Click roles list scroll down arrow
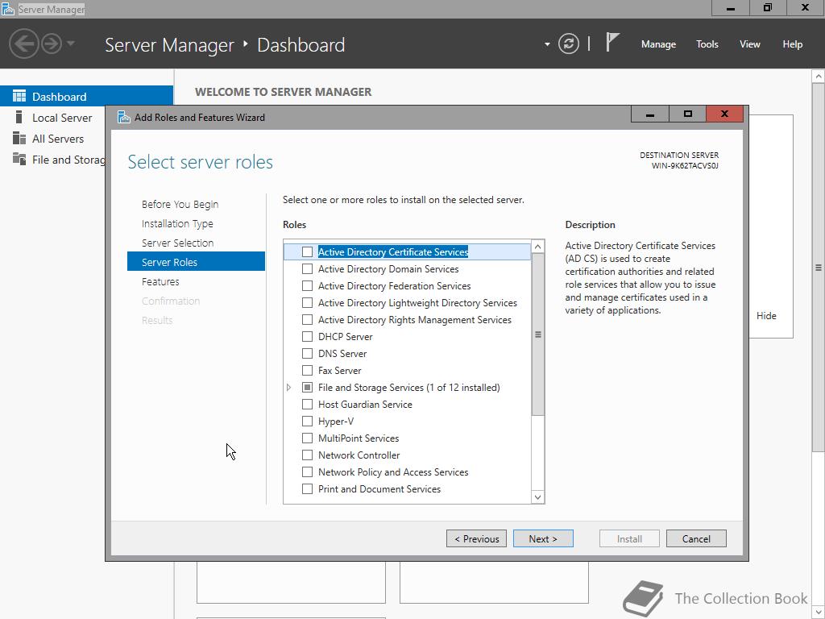Viewport: 825px width, 619px height. [x=537, y=496]
